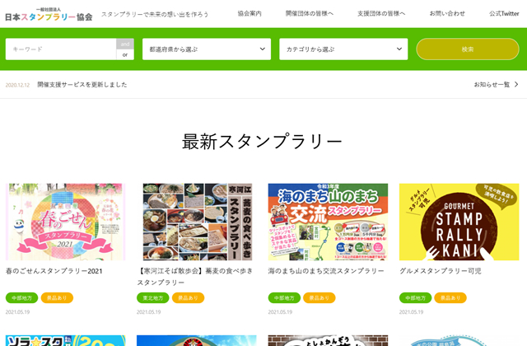
Task: Click the キーワード search input field
Action: click(x=61, y=49)
